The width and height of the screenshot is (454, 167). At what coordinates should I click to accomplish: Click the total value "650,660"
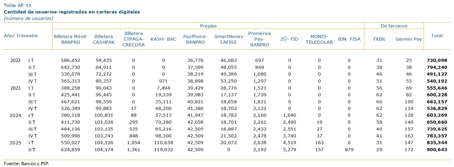pos(437,122)
